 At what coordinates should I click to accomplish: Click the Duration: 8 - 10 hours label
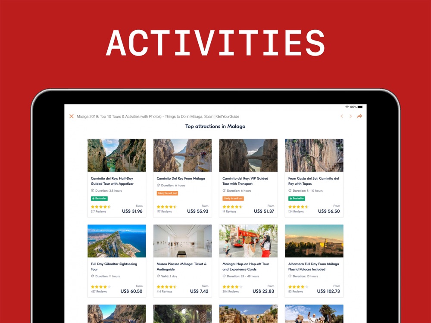(x=306, y=191)
